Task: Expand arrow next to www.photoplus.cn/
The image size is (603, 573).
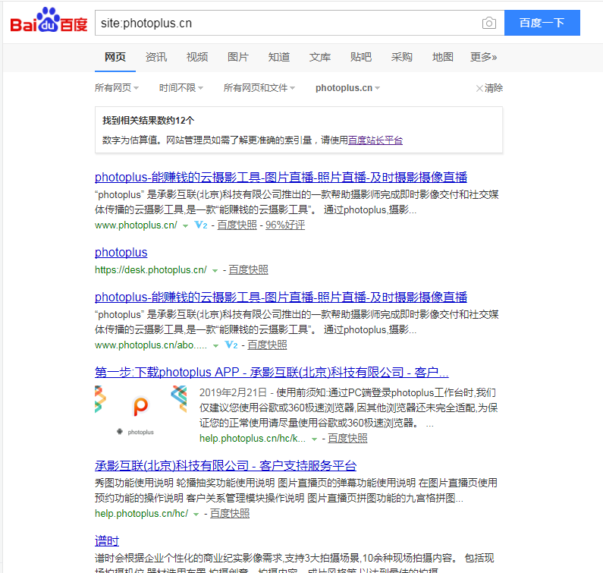Action: (x=185, y=226)
